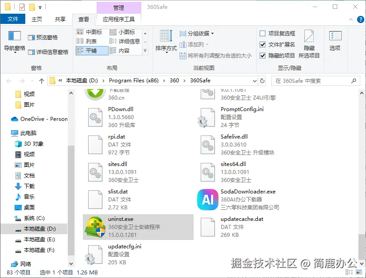Open OneDrive - Personal in sidebar
Viewport: 366px width, 278px height.
click(x=39, y=119)
